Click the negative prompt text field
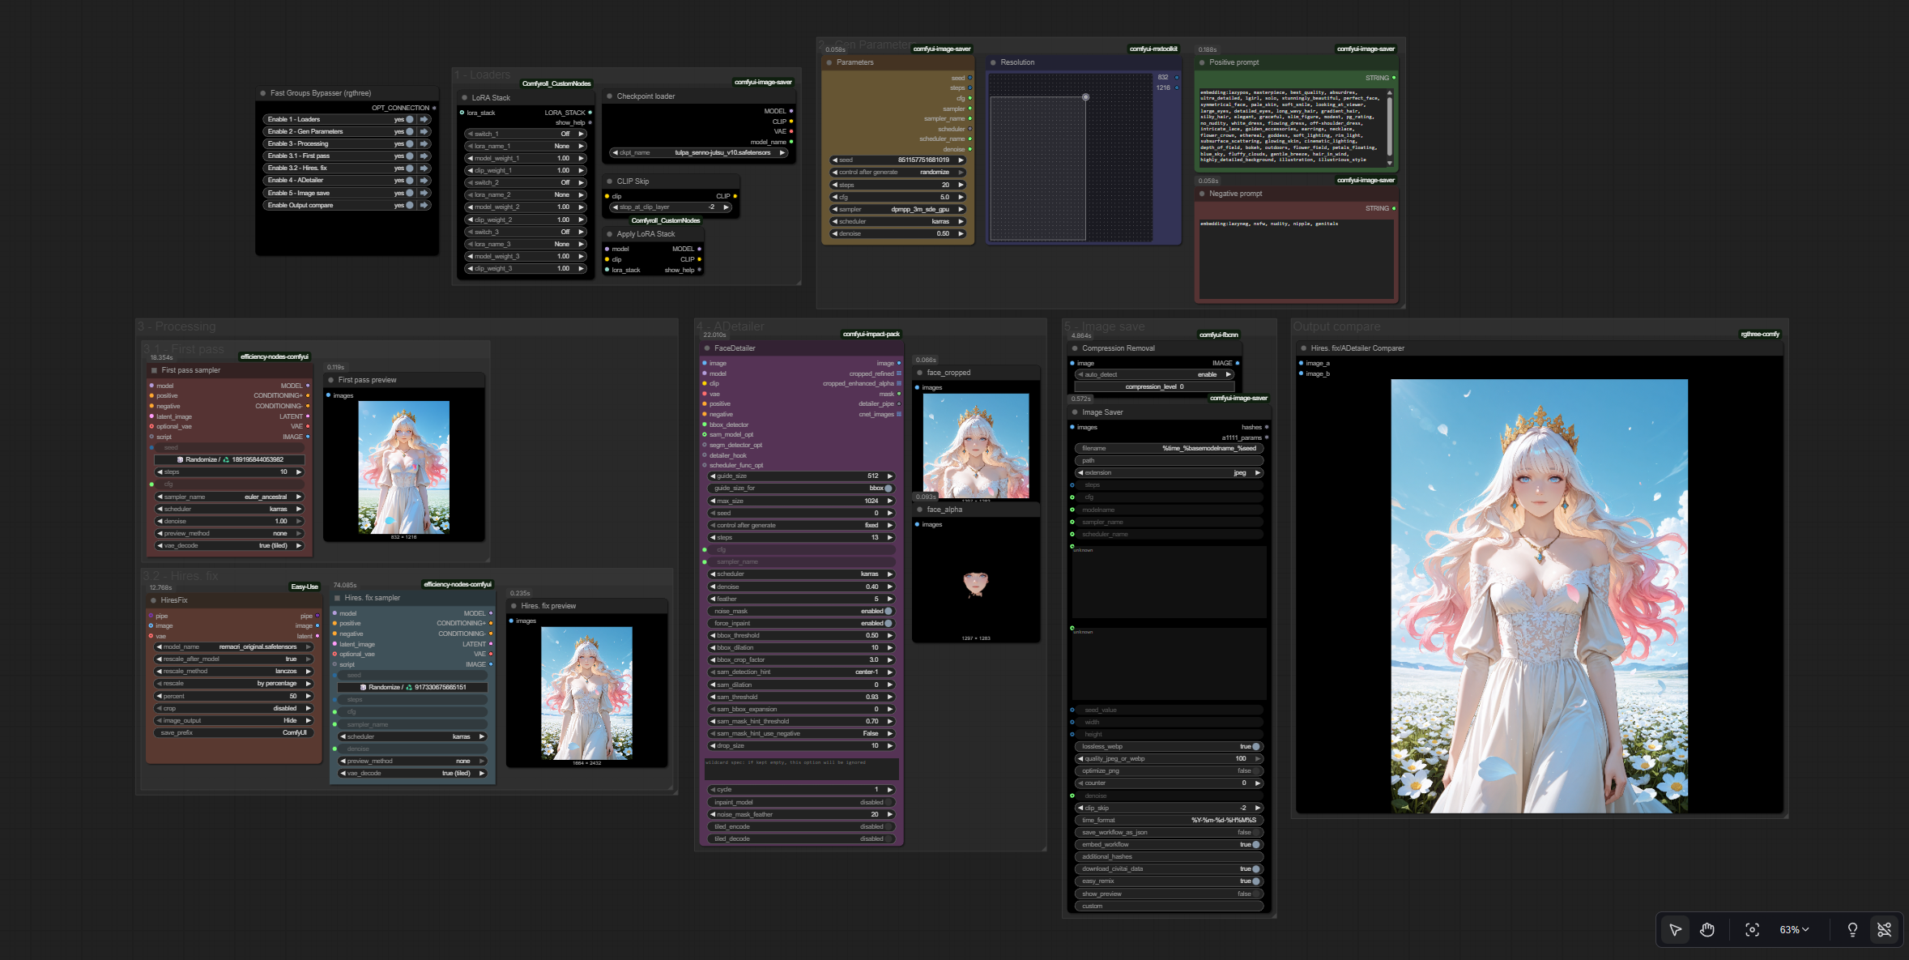The width and height of the screenshot is (1909, 960). (x=1296, y=259)
